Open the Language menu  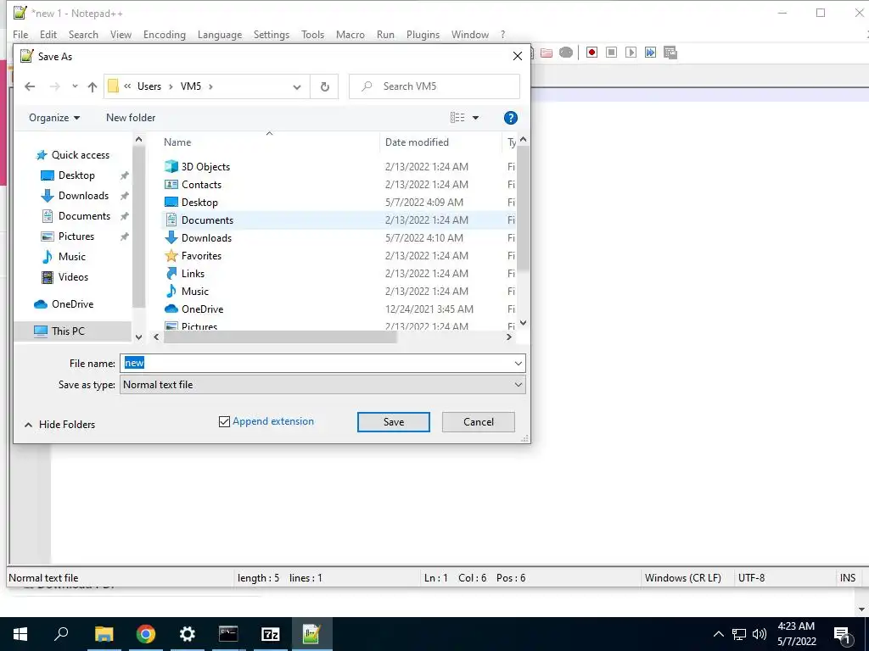click(220, 34)
